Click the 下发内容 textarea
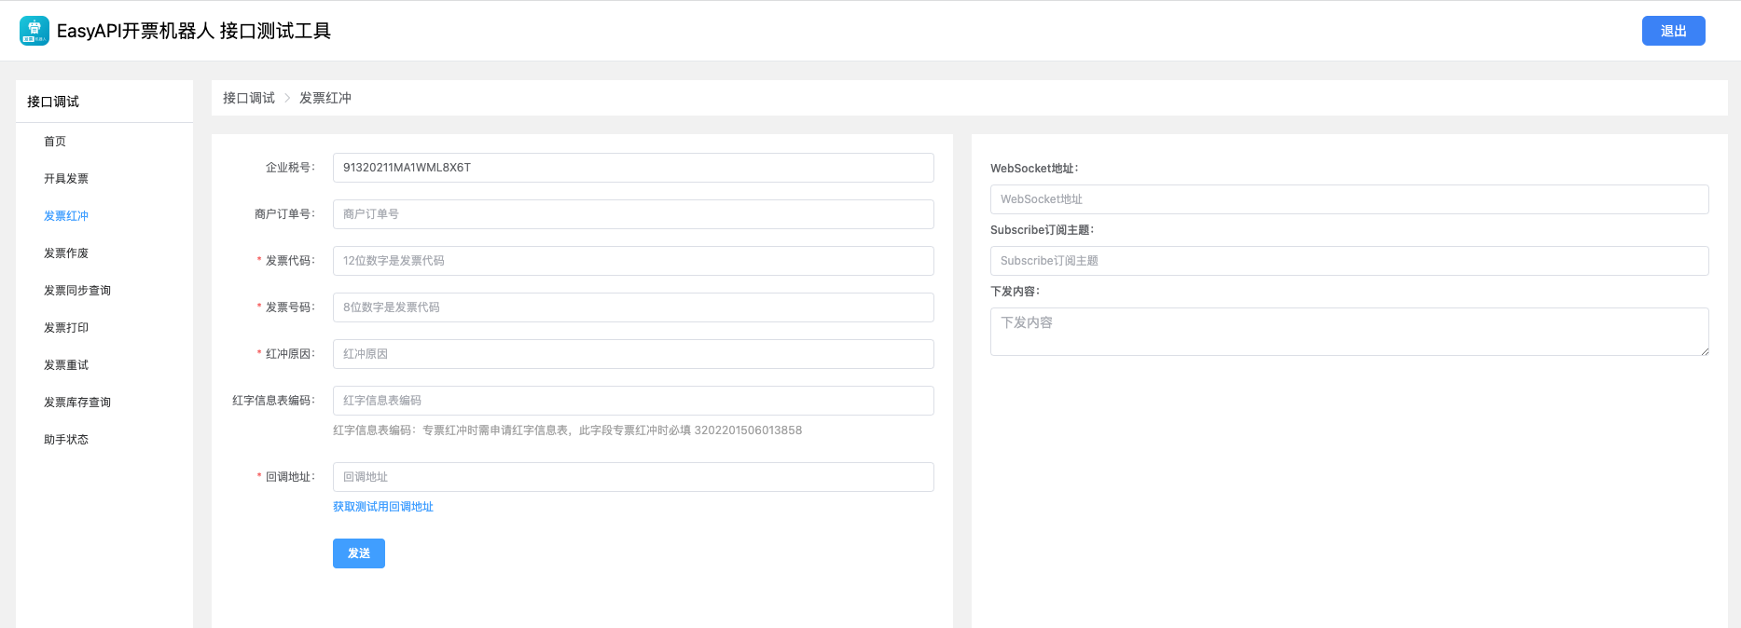Image resolution: width=1741 pixels, height=628 pixels. [x=1348, y=332]
